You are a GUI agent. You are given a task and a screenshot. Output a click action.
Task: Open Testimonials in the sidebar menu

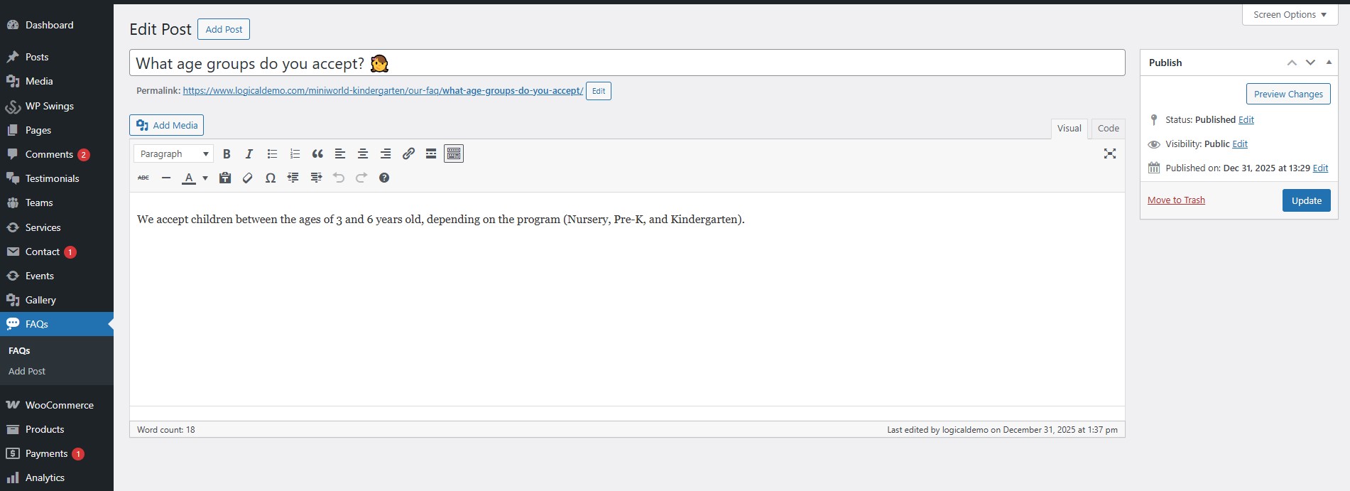point(52,178)
